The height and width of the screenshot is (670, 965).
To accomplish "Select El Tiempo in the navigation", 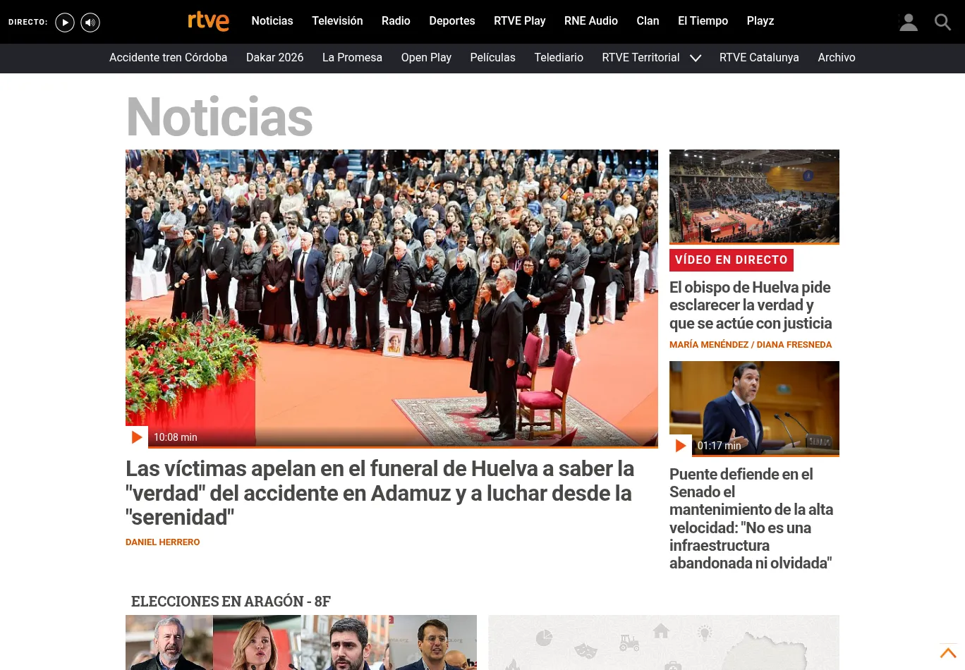I will pos(703,21).
